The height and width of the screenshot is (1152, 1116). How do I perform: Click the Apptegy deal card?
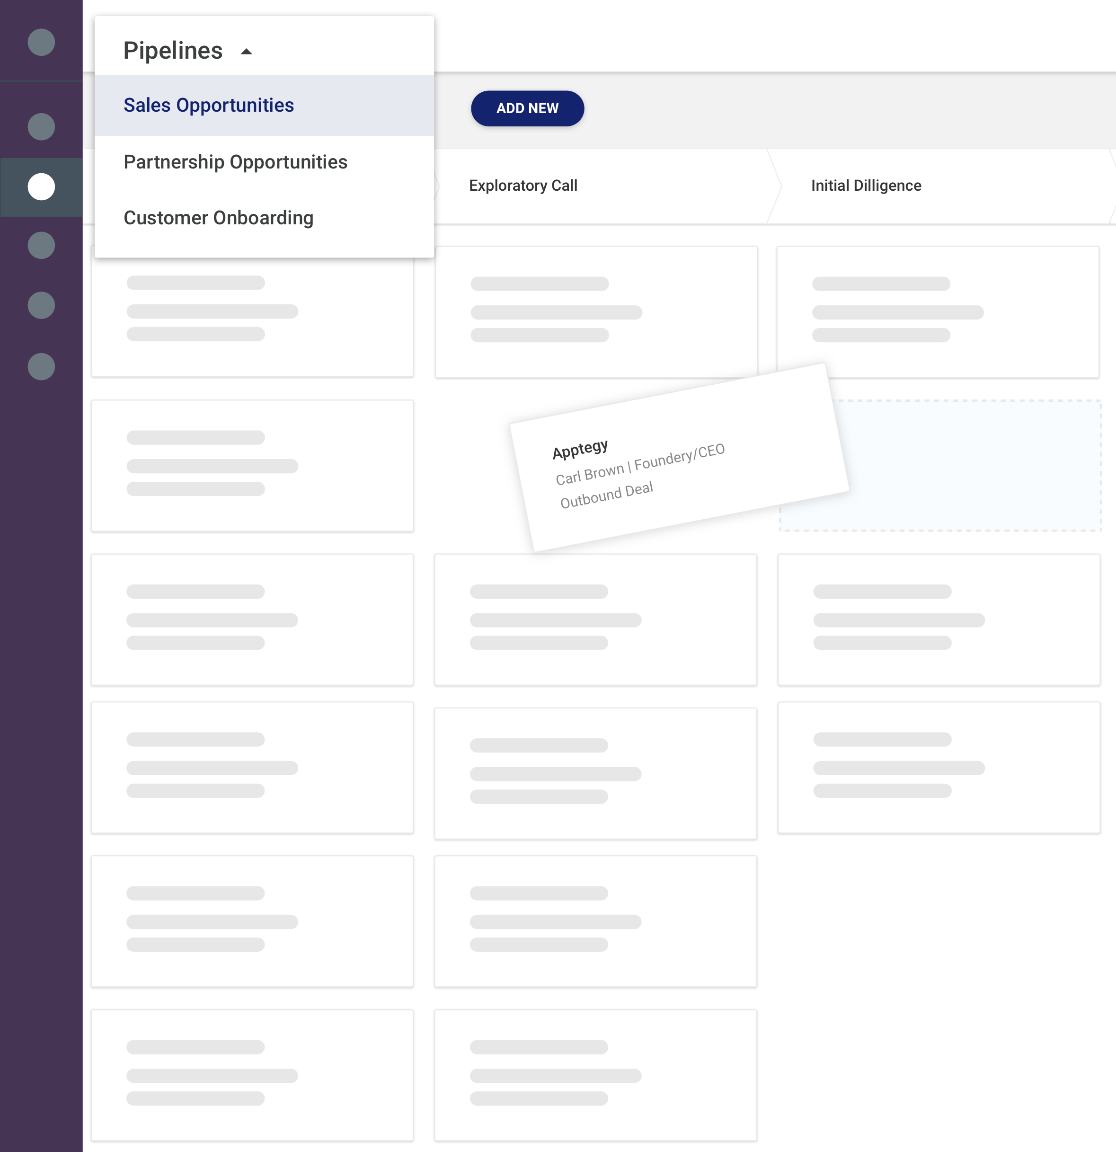point(679,458)
